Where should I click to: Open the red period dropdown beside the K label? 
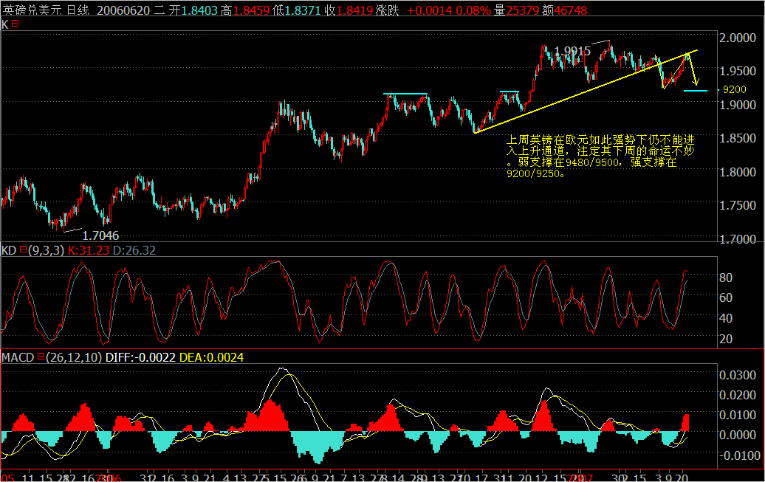click(13, 24)
